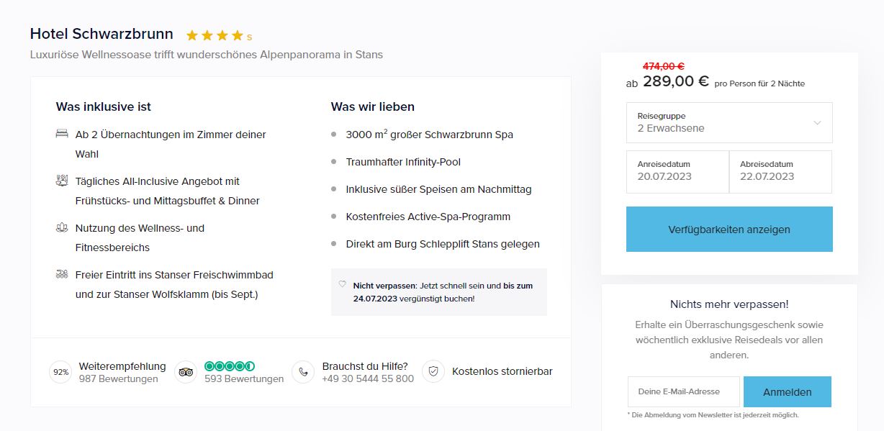The height and width of the screenshot is (431, 884).
Task: Click the Reisegruppe dropdown chevron
Action: (817, 123)
